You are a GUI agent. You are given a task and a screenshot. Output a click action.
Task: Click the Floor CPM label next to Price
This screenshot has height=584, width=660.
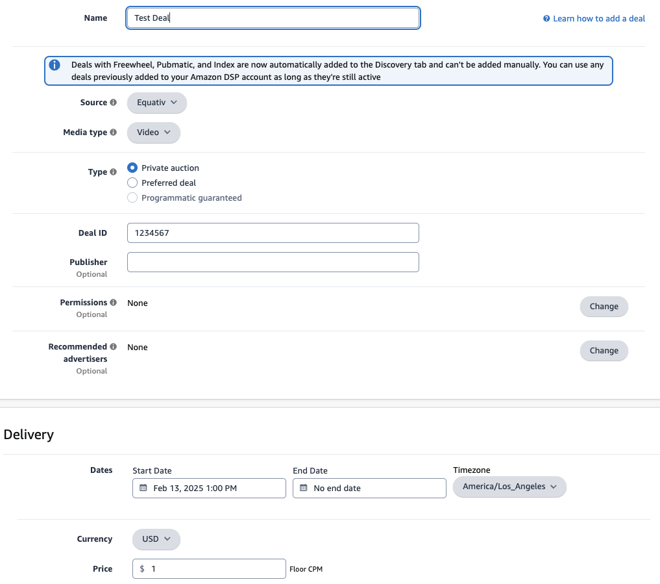[x=306, y=569]
